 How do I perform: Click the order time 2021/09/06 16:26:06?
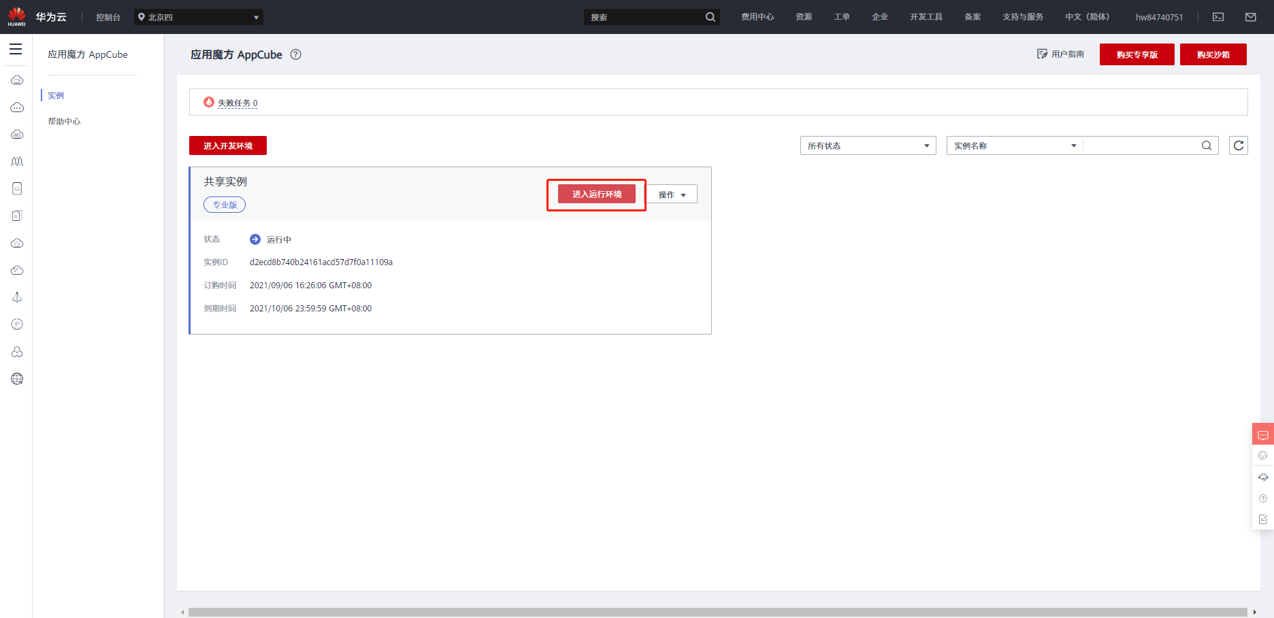click(310, 286)
